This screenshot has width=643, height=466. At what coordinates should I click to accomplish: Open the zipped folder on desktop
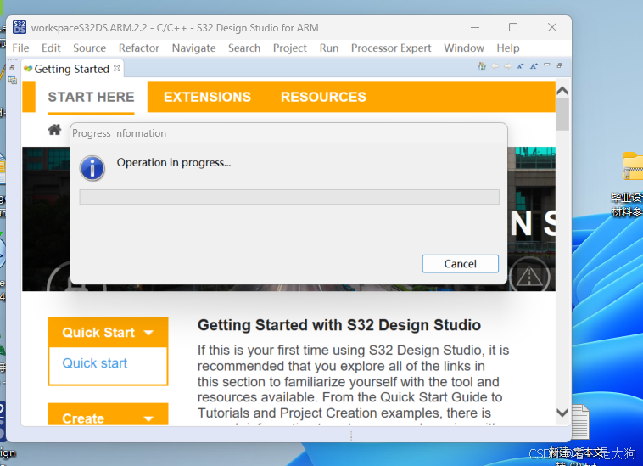(633, 166)
